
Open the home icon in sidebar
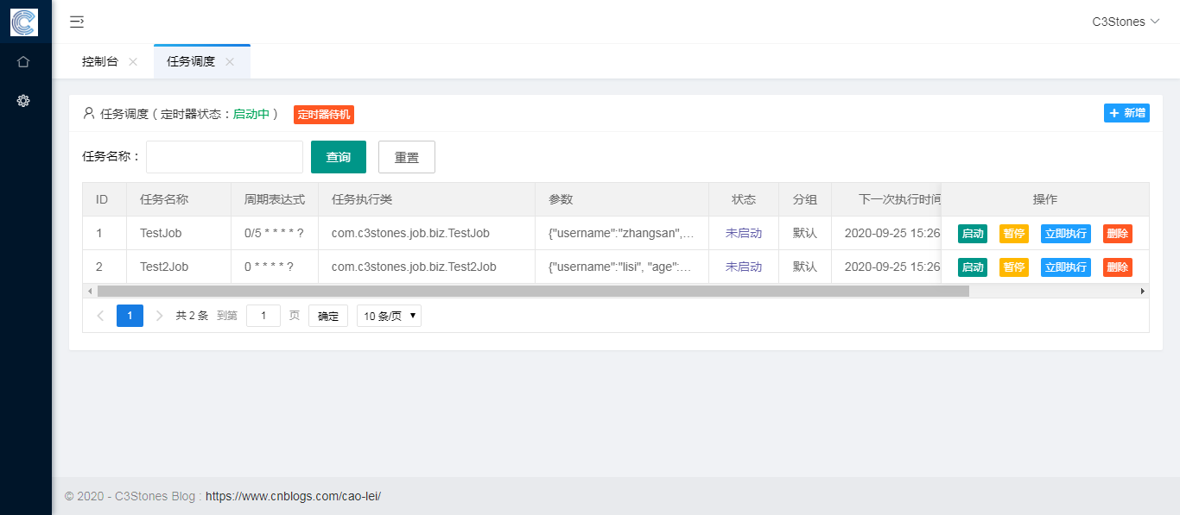click(x=23, y=62)
